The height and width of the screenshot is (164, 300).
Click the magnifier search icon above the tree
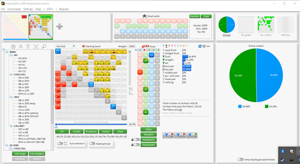(44, 46)
